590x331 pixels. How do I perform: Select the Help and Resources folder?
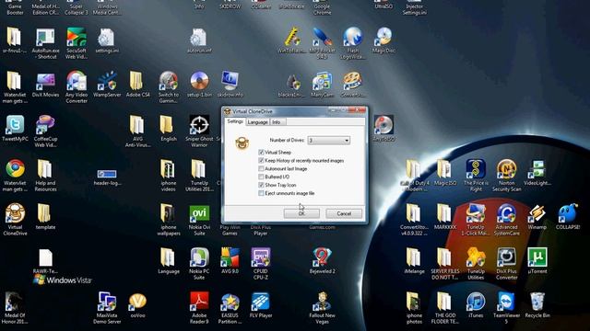pyautogui.click(x=45, y=176)
